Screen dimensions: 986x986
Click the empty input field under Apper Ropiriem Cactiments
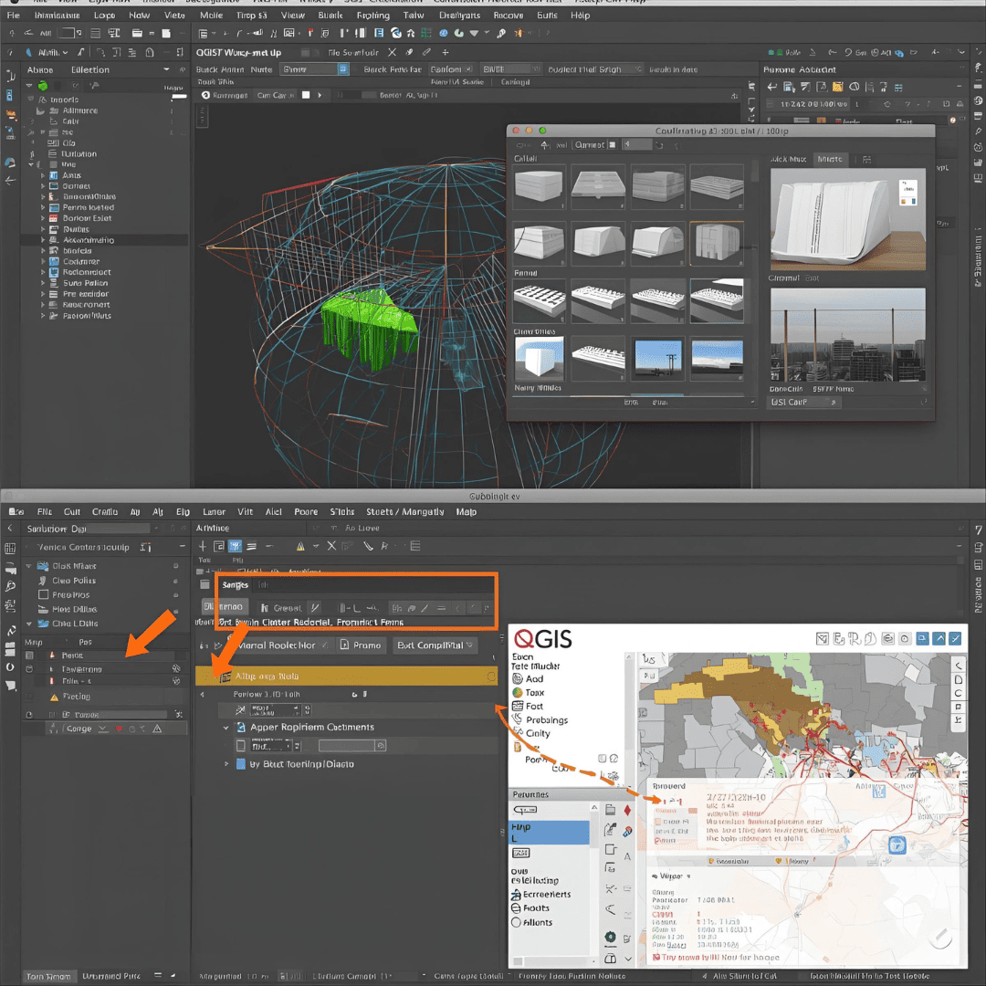pyautogui.click(x=352, y=746)
